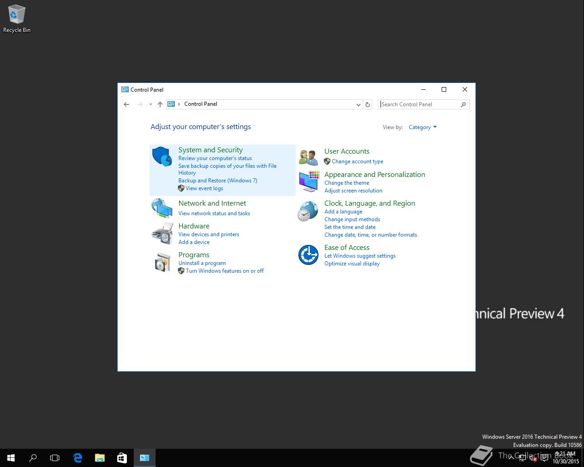The height and width of the screenshot is (467, 584).
Task: Click Change date, time, or number formats
Action: [x=370, y=235]
